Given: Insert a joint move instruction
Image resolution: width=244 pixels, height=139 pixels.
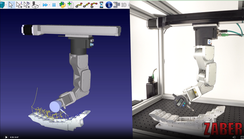Looking at the screenshot, I should pyautogui.click(x=79, y=5).
